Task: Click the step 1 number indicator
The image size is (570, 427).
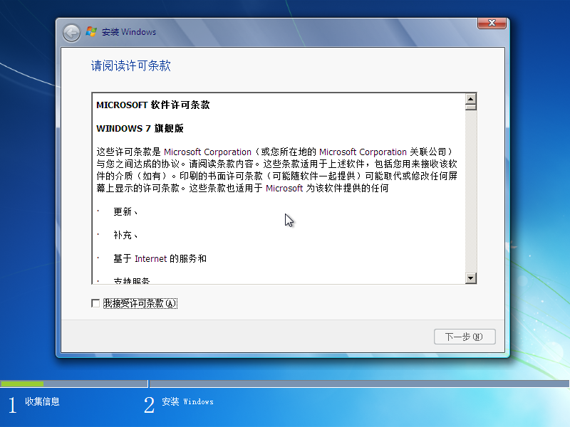Action: click(x=11, y=404)
